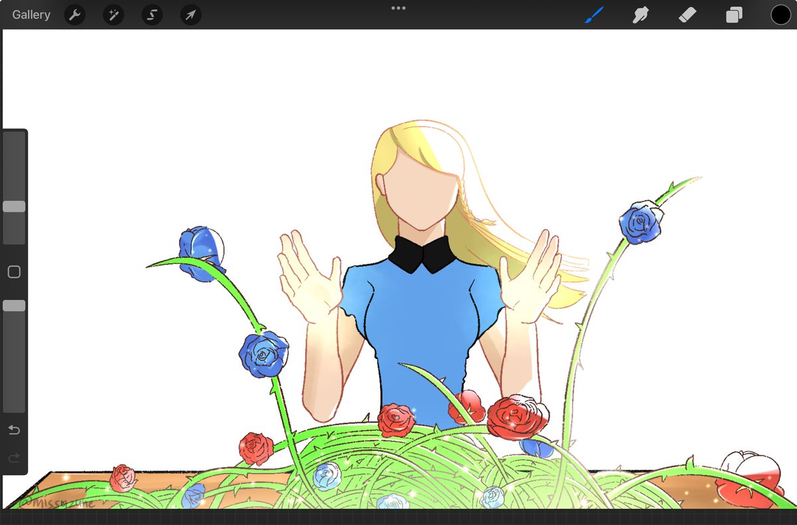Viewport: 797px width, 525px height.
Task: Open the Actions wrench menu
Action: 74,15
